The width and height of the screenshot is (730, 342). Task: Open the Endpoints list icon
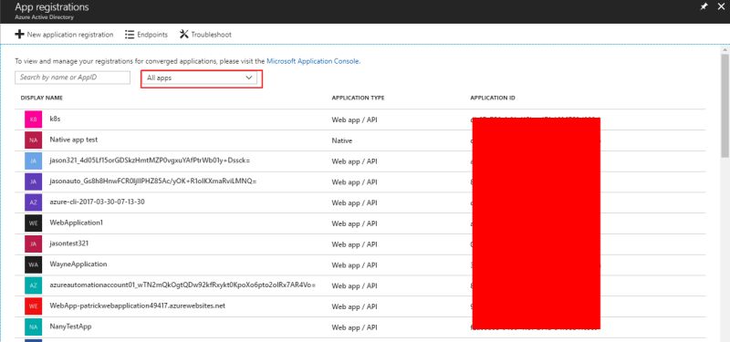click(x=130, y=35)
